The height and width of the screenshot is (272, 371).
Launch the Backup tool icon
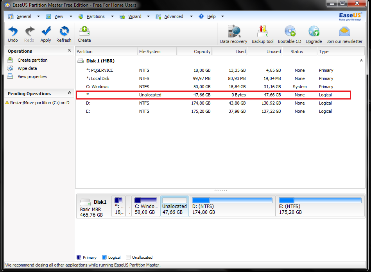[x=262, y=34]
